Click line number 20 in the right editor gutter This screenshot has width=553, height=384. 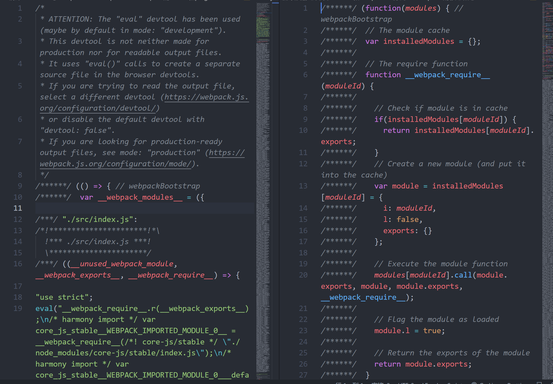click(x=303, y=275)
